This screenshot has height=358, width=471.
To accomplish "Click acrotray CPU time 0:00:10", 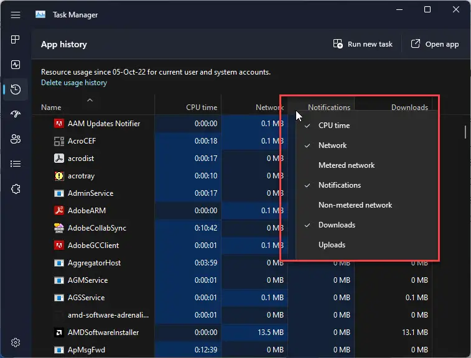I will [206, 176].
